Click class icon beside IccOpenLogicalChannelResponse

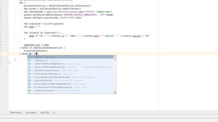point(29,77)
